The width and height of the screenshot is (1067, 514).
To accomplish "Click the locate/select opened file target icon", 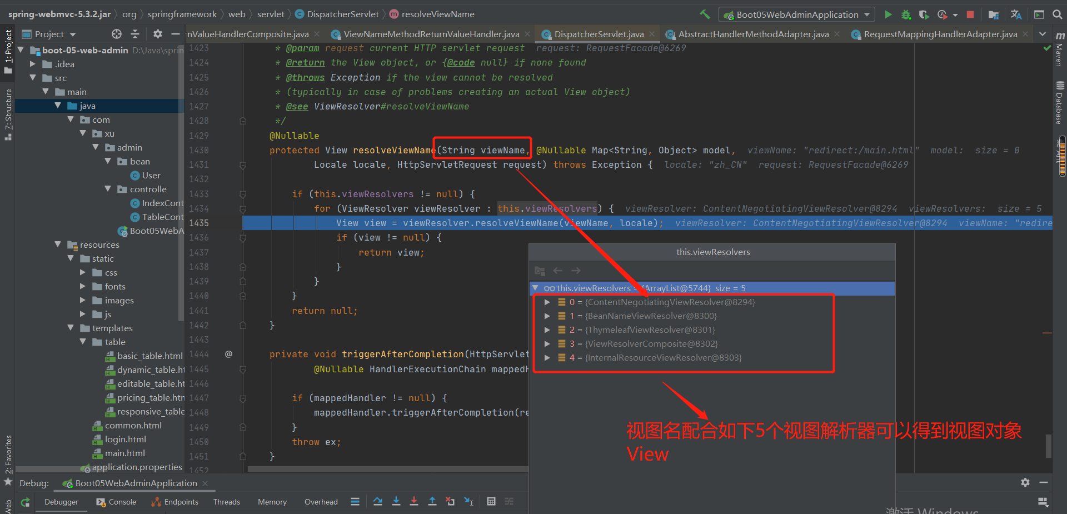I will point(116,34).
